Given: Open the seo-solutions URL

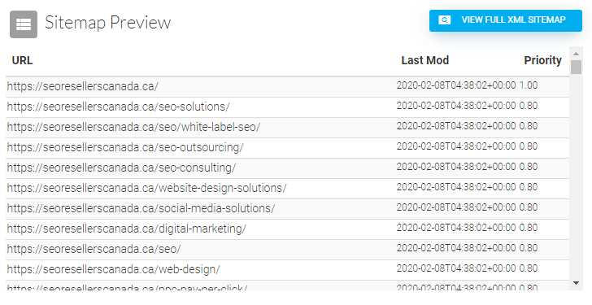Looking at the screenshot, I should tap(118, 107).
